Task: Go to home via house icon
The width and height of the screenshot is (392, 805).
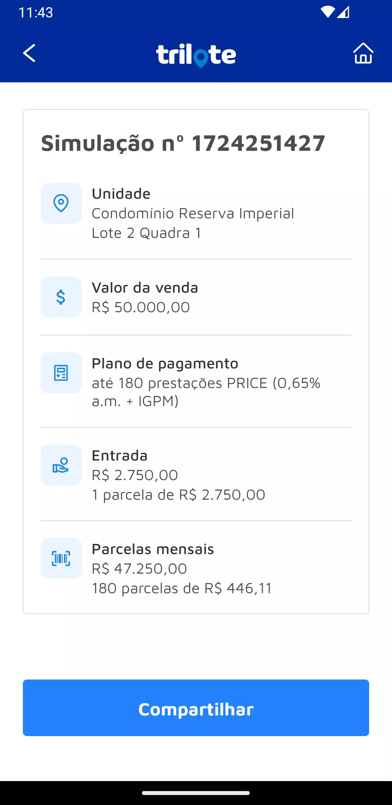Action: (x=363, y=53)
